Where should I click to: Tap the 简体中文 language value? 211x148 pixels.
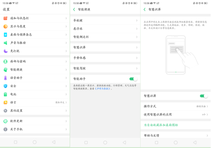point(60,103)
